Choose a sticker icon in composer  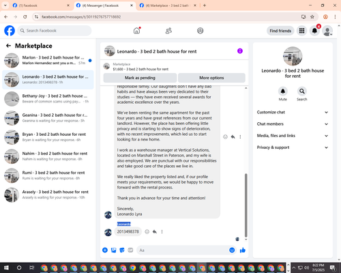122,250
